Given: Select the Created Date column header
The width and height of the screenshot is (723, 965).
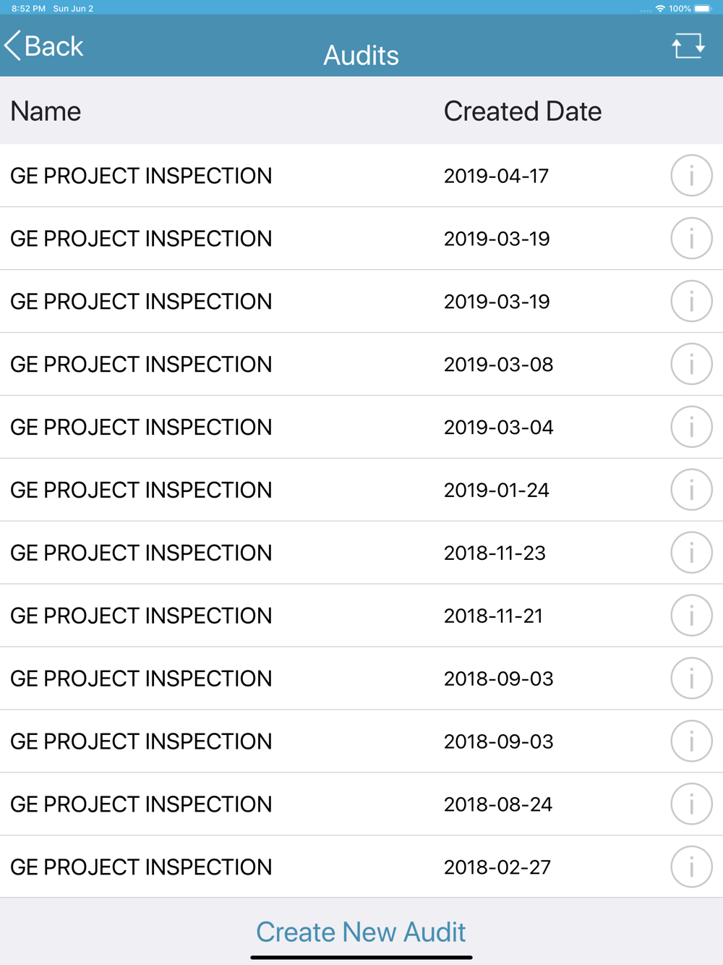Looking at the screenshot, I should [x=522, y=111].
